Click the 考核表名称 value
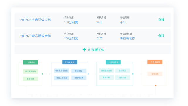Viewport: 188px width, 106px height. pos(127,39)
